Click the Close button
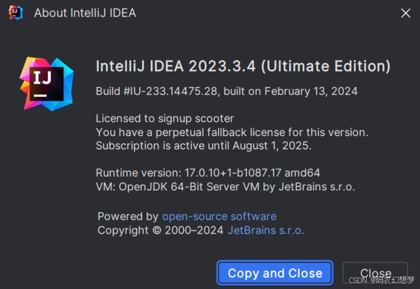The height and width of the screenshot is (289, 420). (375, 273)
